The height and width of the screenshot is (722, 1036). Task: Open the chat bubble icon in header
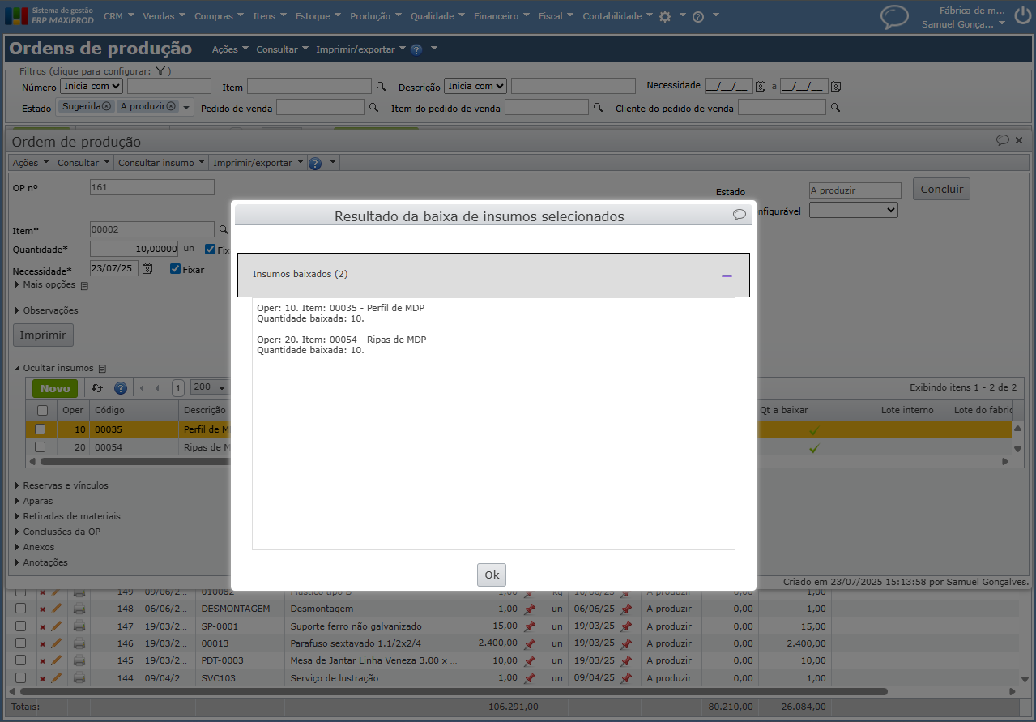click(894, 16)
